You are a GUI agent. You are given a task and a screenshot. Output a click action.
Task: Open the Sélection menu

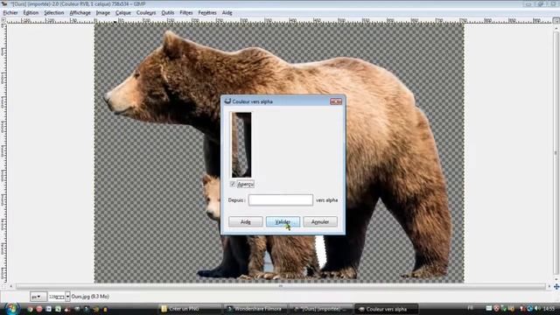[x=54, y=12]
